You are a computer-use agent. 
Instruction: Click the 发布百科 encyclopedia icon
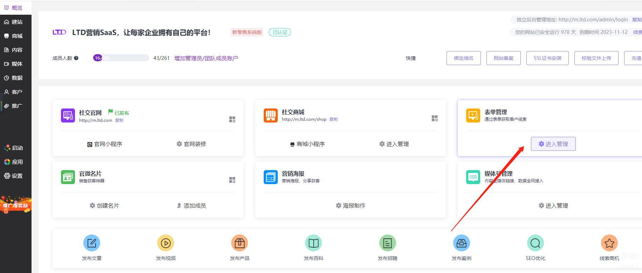click(x=313, y=243)
